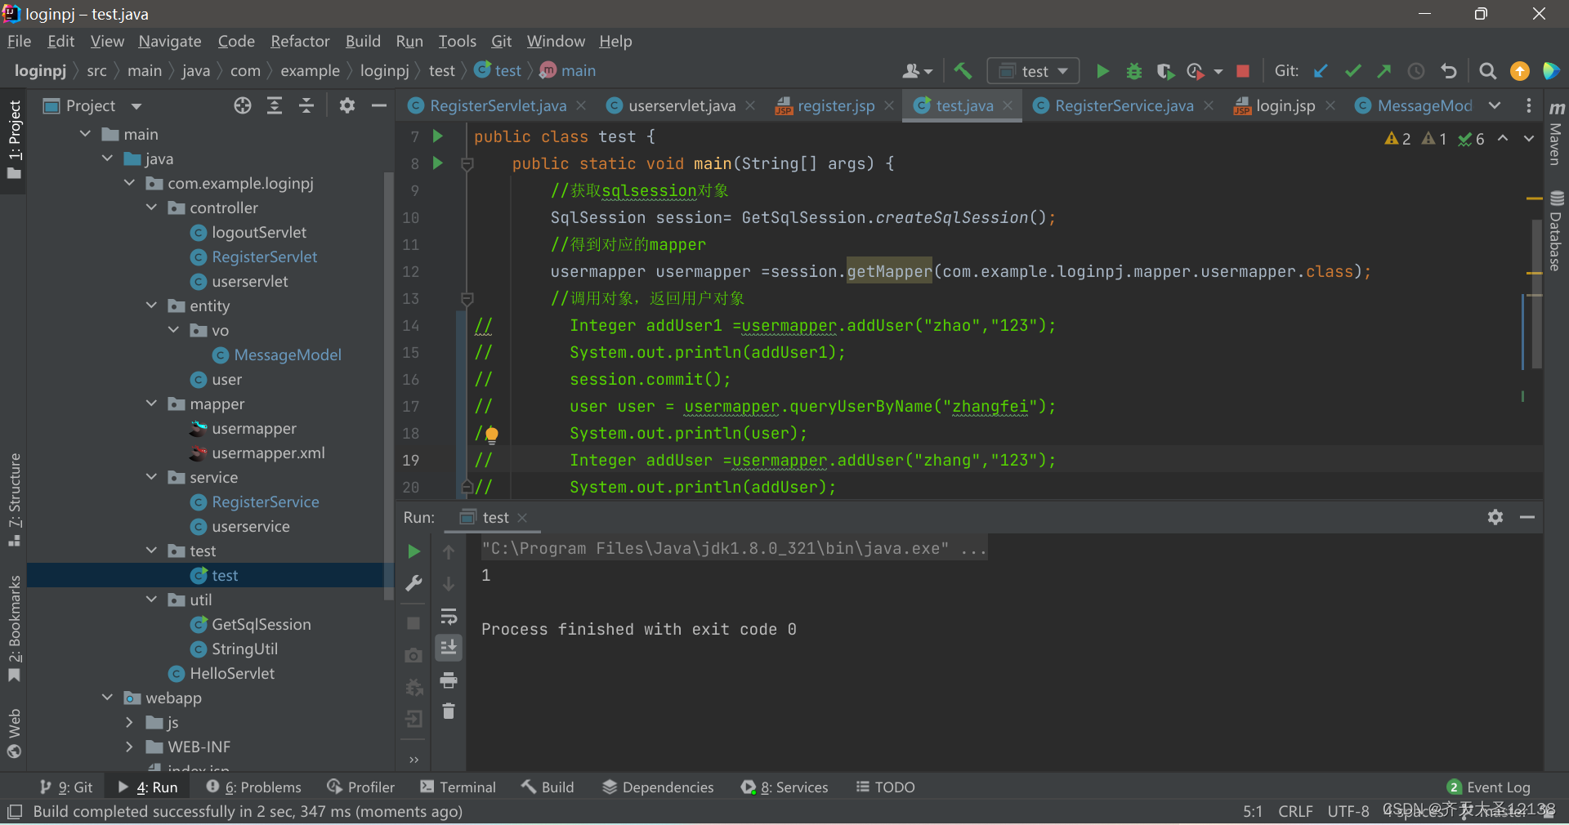This screenshot has height=825, width=1569.
Task: Click Select Opened File target icon
Action: pos(243,105)
